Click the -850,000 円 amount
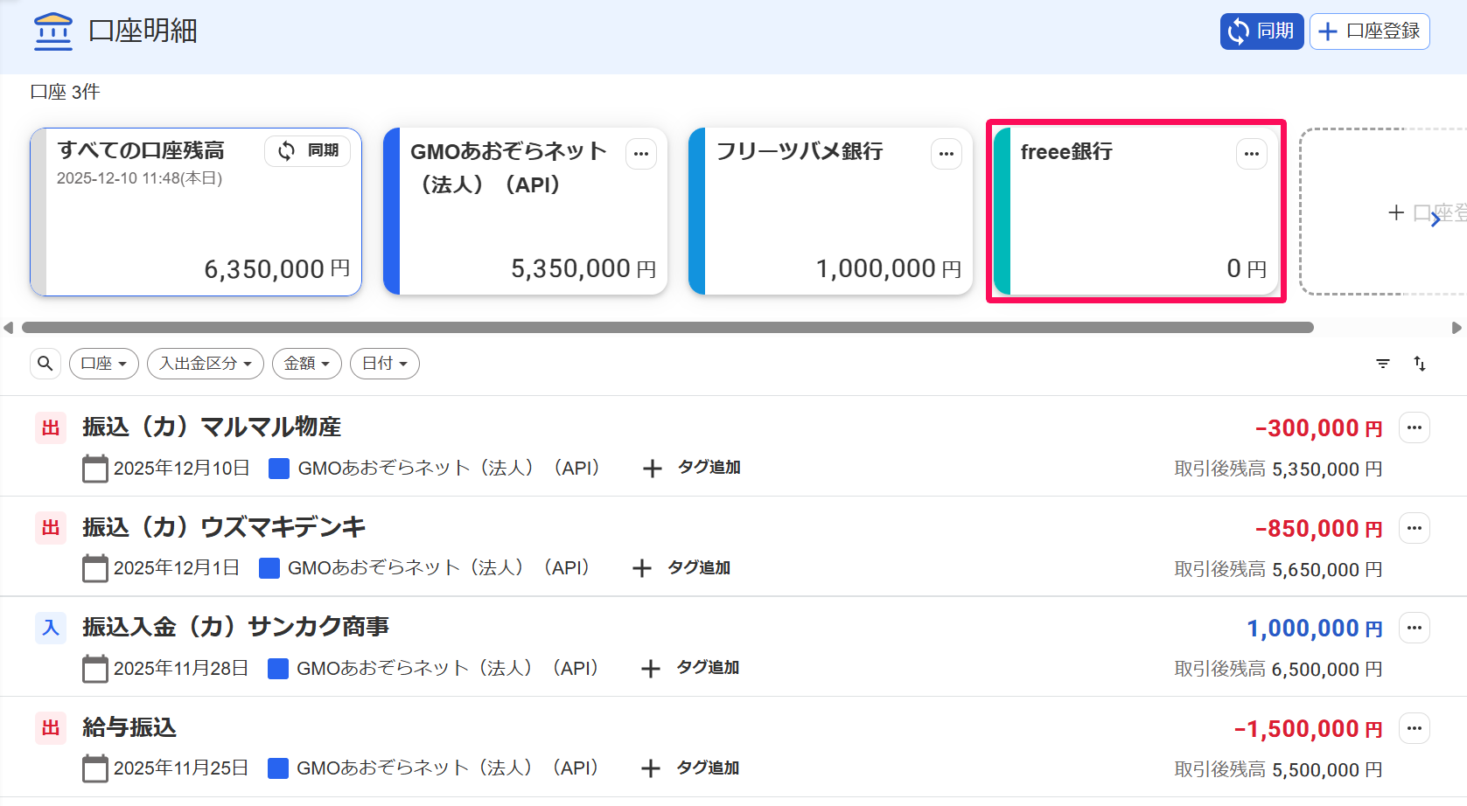This screenshot has width=1467, height=806. pyautogui.click(x=1319, y=529)
